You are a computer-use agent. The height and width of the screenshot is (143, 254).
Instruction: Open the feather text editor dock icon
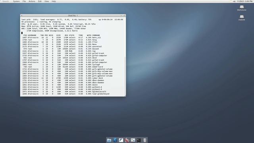121,140
